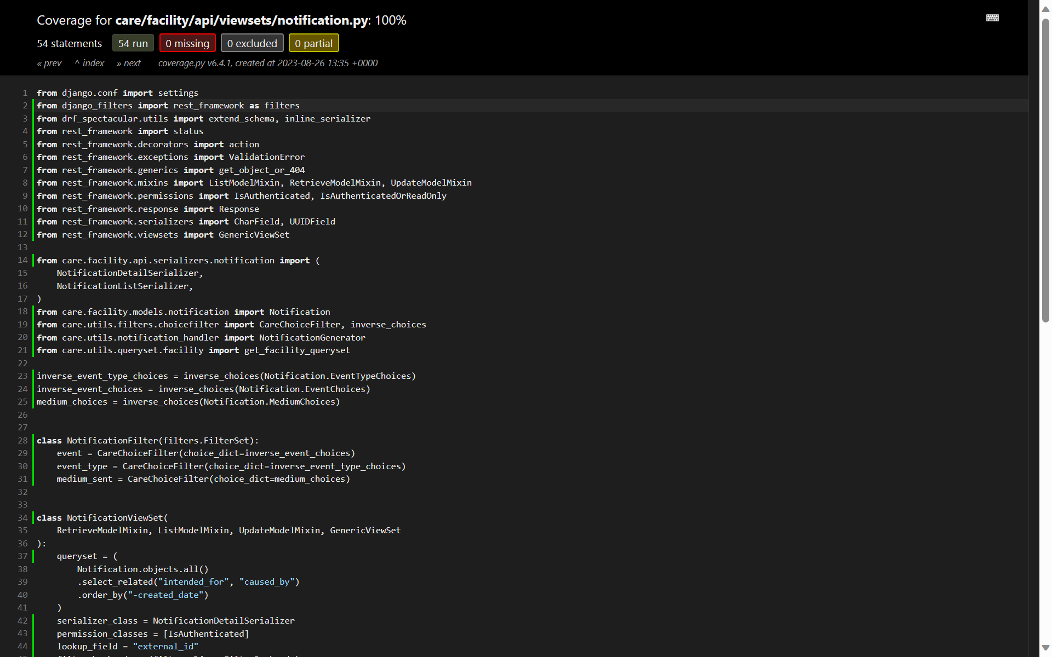Click the 54 statements label
The height and width of the screenshot is (657, 1052).
tap(69, 43)
